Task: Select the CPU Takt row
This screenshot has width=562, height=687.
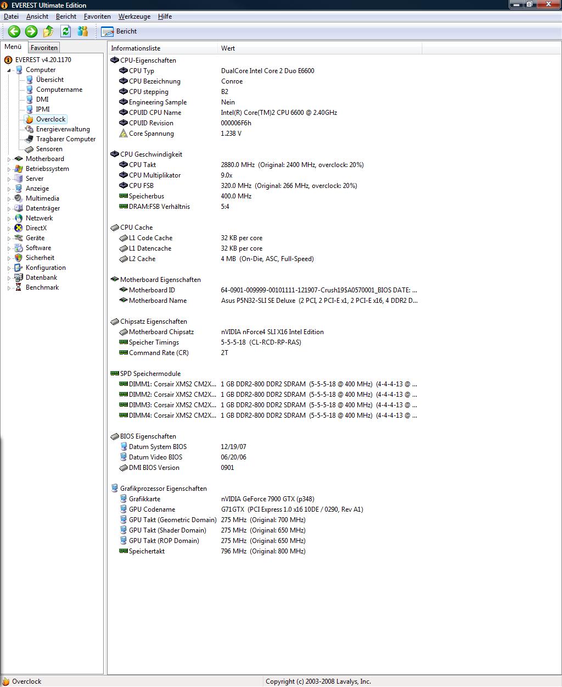Action: pyautogui.click(x=264, y=165)
